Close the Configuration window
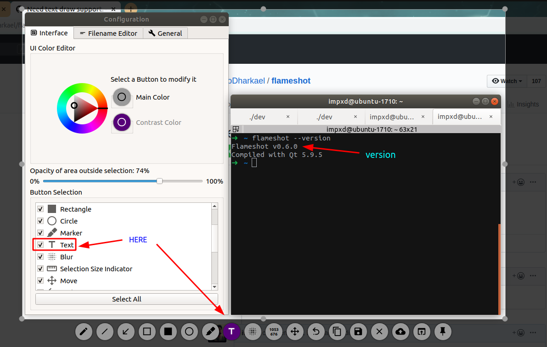 [222, 19]
